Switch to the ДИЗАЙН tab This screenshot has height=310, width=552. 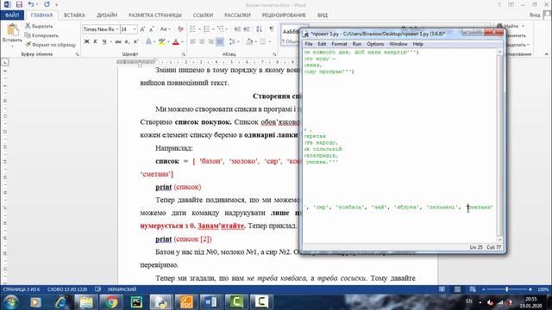pos(107,15)
